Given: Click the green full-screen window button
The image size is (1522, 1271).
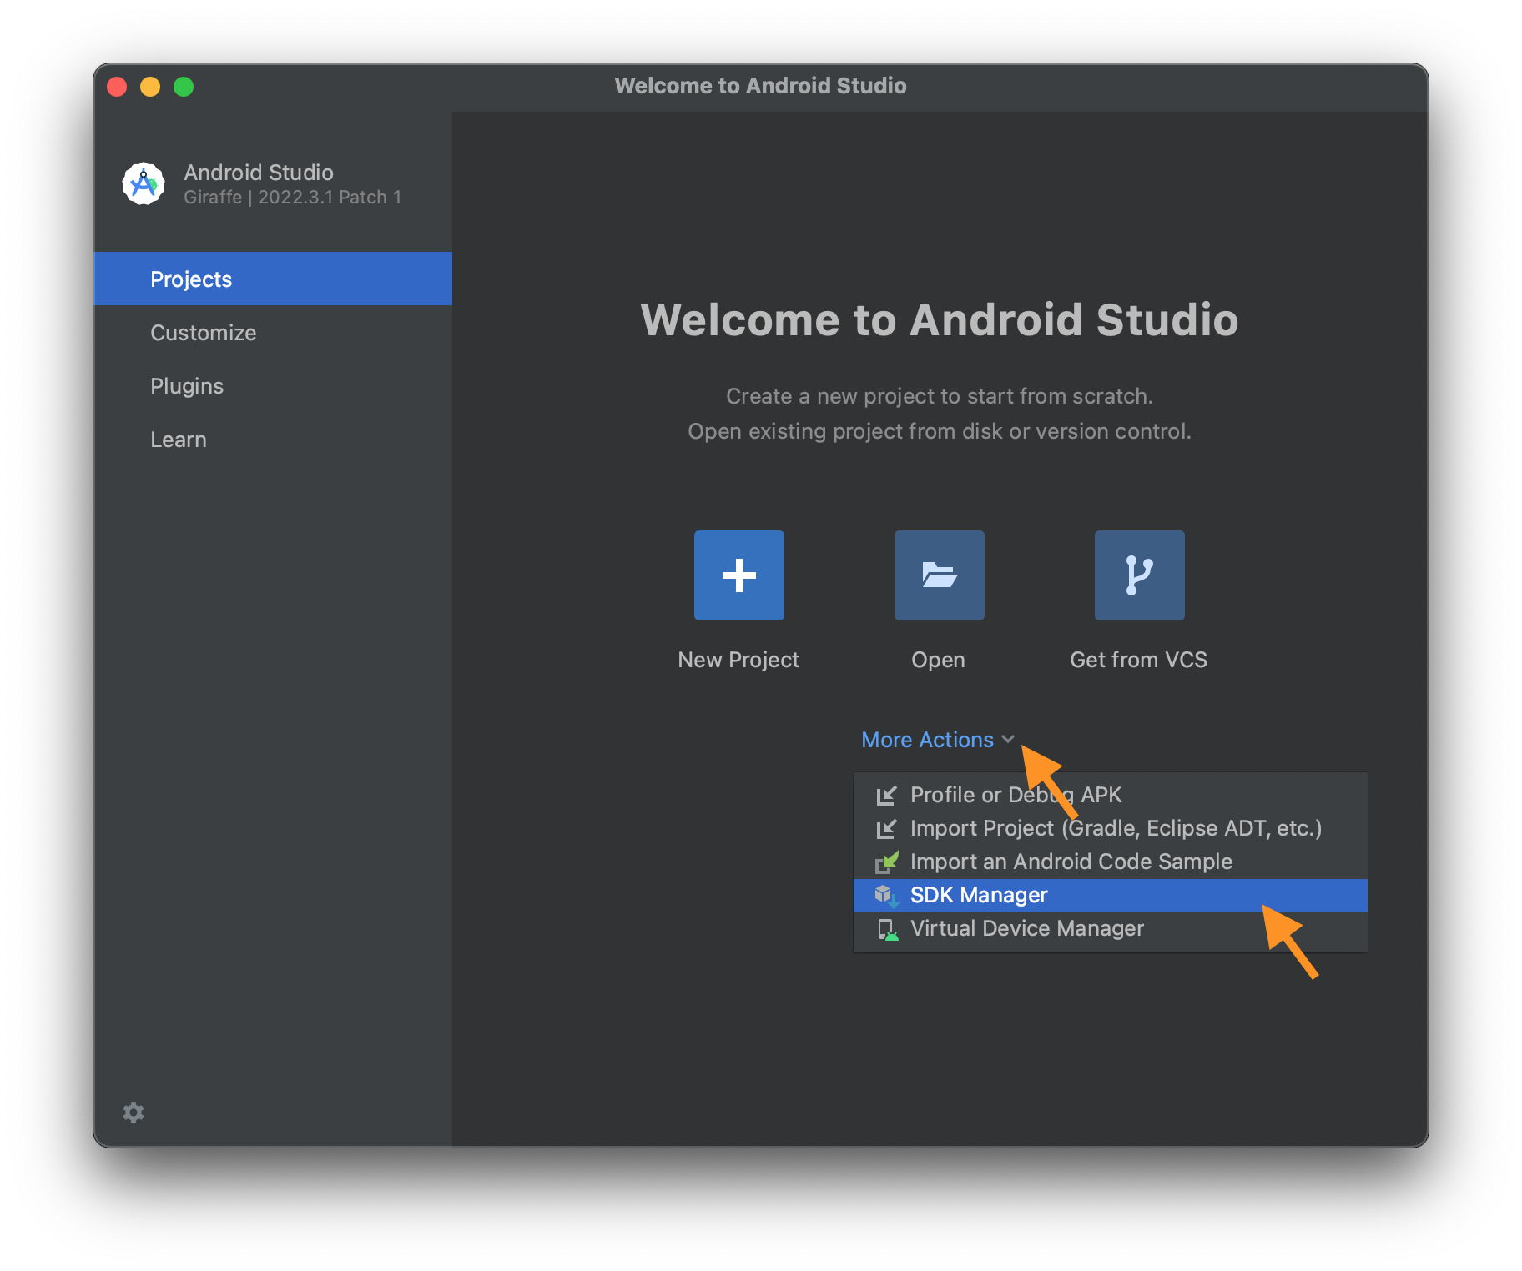Looking at the screenshot, I should 184,87.
